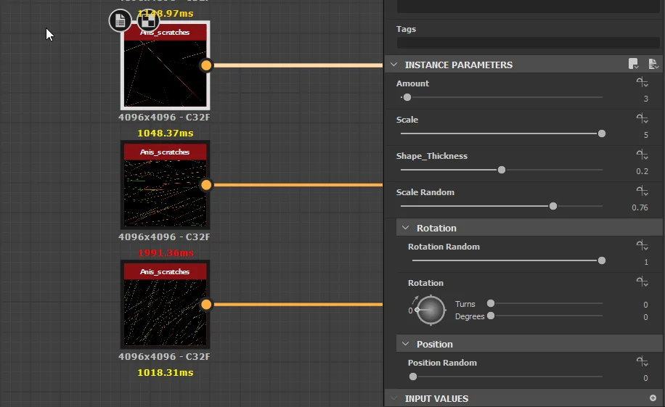The image size is (665, 407).
Task: Click the Degrees value field
Action: (x=645, y=317)
